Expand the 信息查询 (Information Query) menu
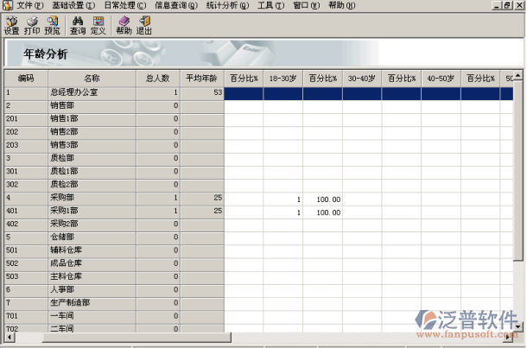The height and width of the screenshot is (348, 527). [x=177, y=5]
